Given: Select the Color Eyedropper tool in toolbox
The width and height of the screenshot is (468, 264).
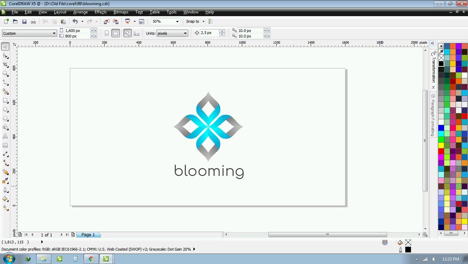Looking at the screenshot, I should [5, 181].
